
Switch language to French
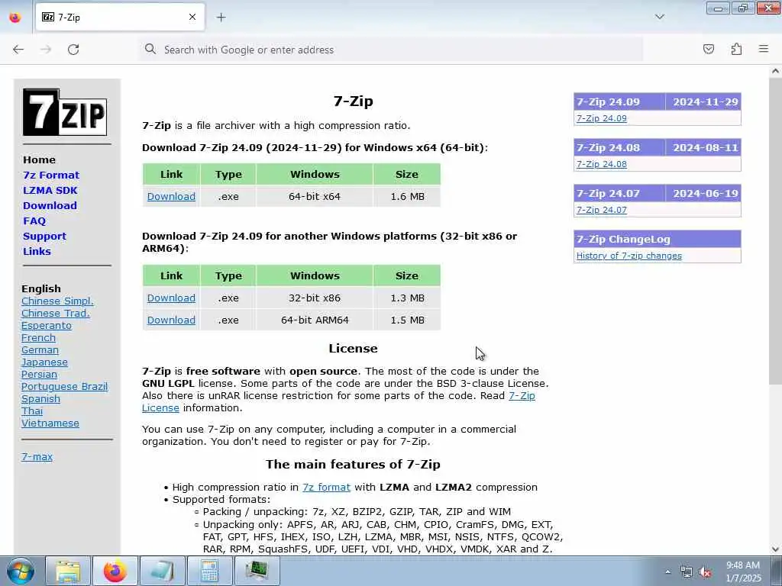coord(38,338)
